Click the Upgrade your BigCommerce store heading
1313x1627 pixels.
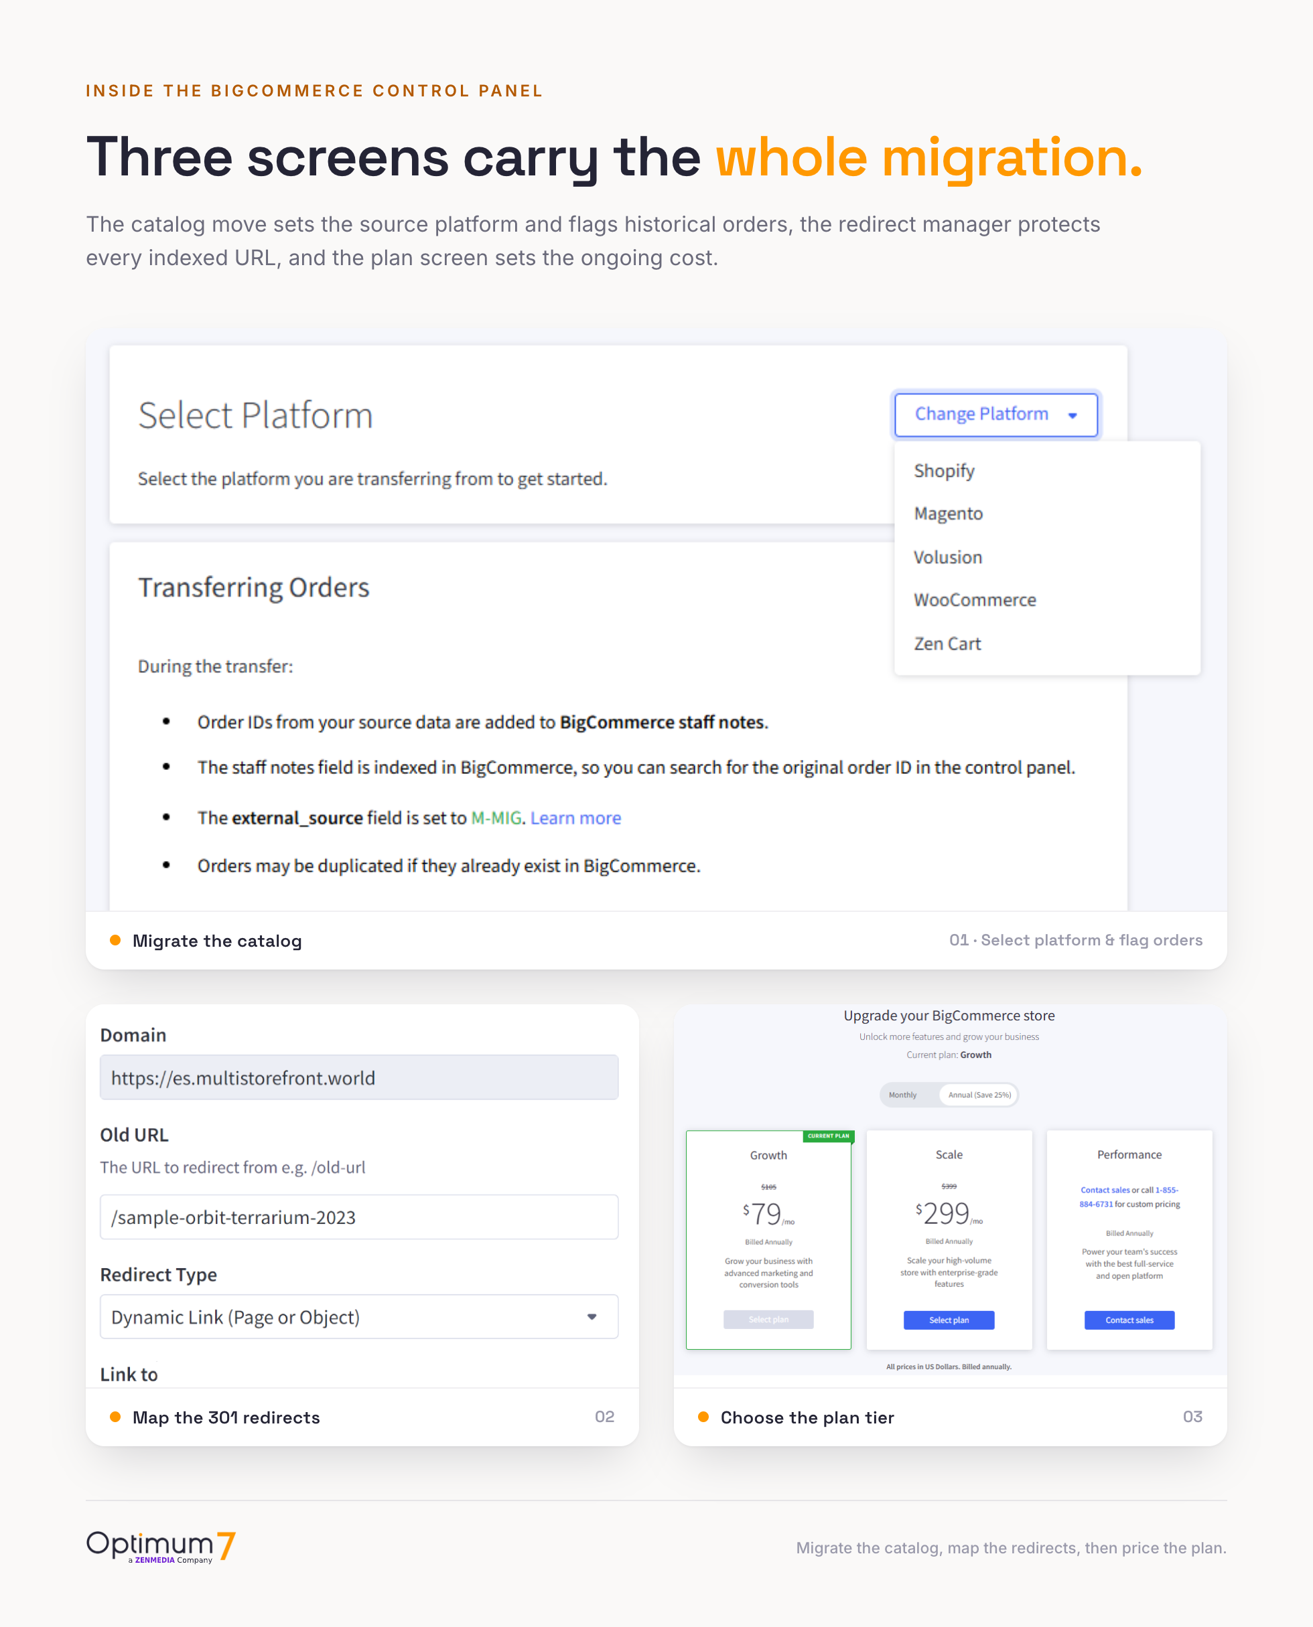point(949,1015)
